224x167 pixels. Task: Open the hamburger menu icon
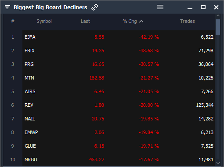(x=160, y=7)
